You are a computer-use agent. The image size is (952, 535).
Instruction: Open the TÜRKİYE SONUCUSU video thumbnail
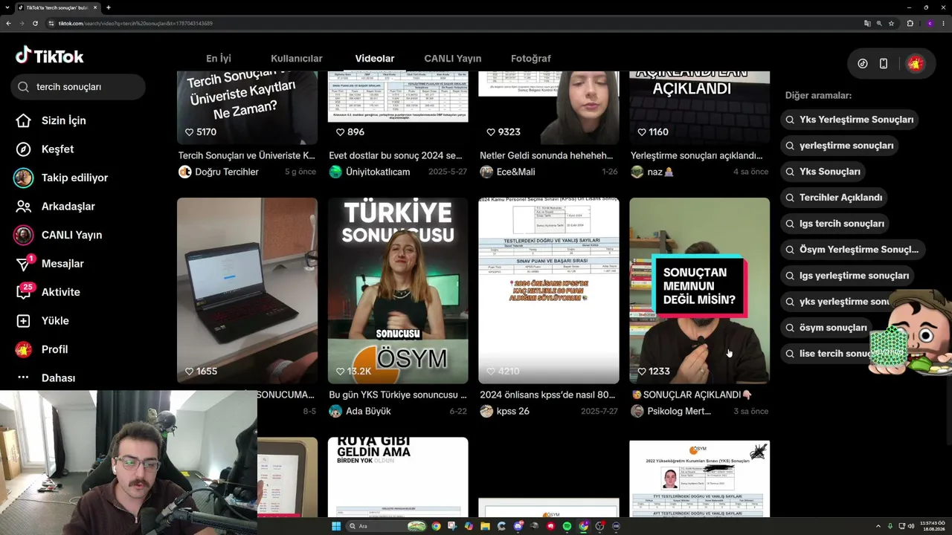pyautogui.click(x=398, y=291)
